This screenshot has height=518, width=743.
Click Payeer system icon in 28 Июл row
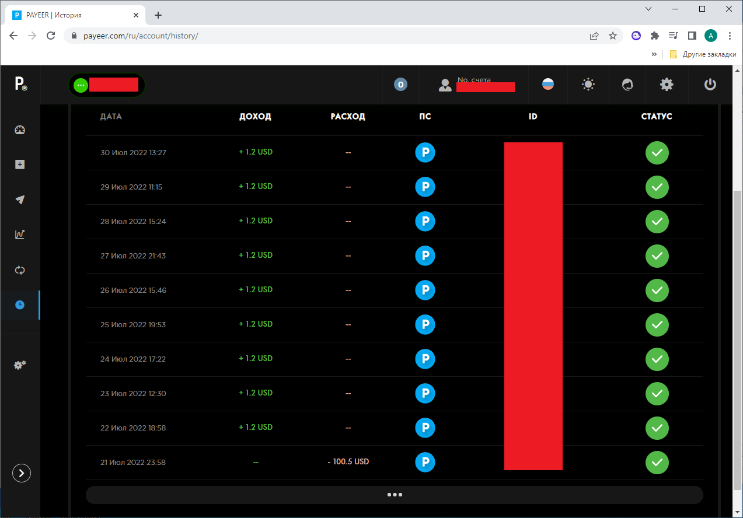pos(425,222)
